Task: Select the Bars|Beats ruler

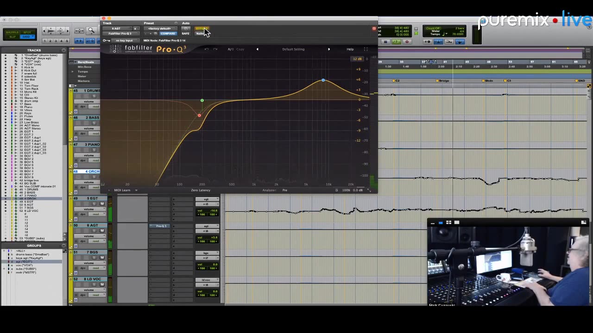Action: pos(86,62)
